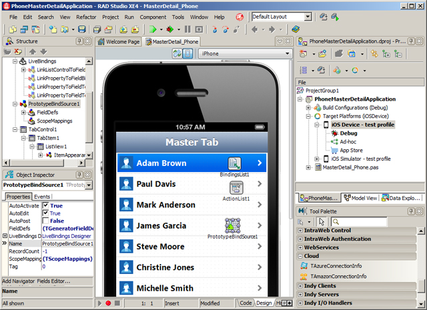Collapse the LiveBindings tree node
This screenshot has height=310, width=427.
pyautogui.click(x=15, y=61)
